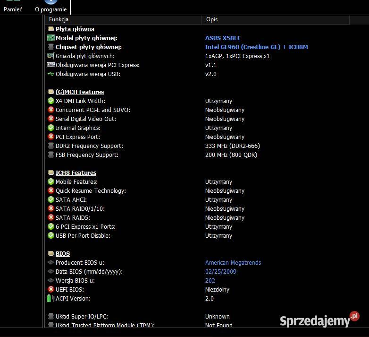Select the Utrzymany value for Mobile Features
Viewport: 369px width, 337px height.
click(218, 182)
